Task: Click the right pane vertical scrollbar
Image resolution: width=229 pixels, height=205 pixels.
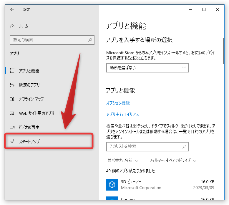Action: [223, 51]
